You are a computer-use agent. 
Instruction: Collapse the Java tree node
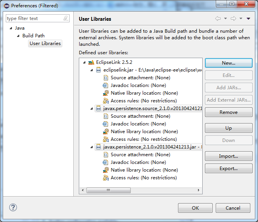click(11, 28)
